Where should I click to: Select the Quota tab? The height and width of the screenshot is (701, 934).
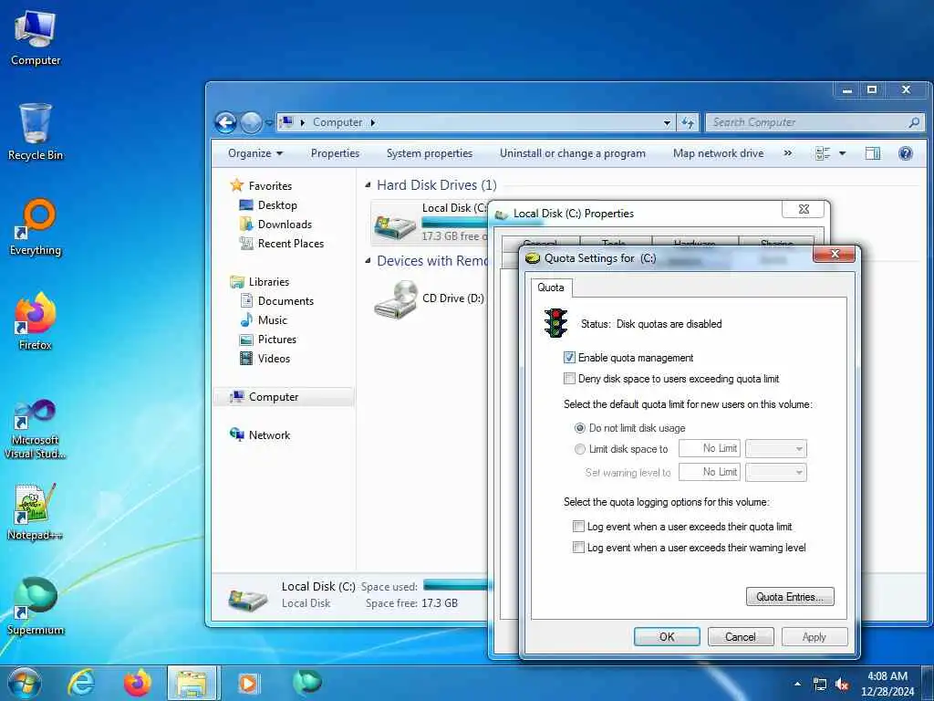tap(551, 288)
